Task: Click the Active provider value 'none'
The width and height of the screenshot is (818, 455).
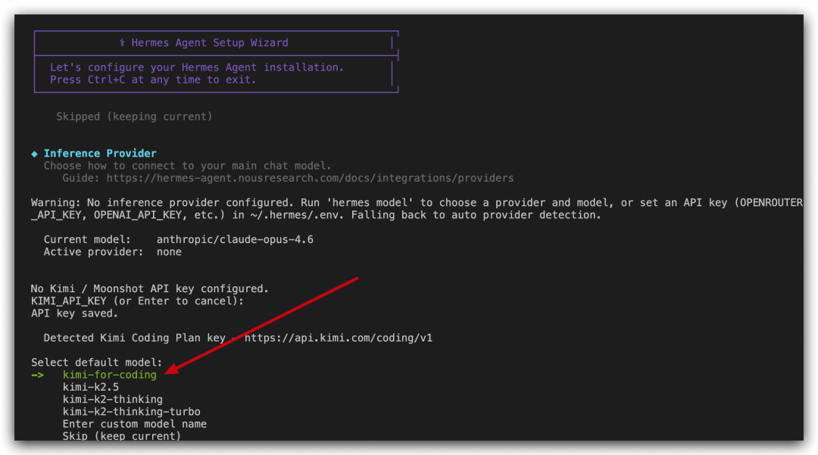Action: coord(169,252)
